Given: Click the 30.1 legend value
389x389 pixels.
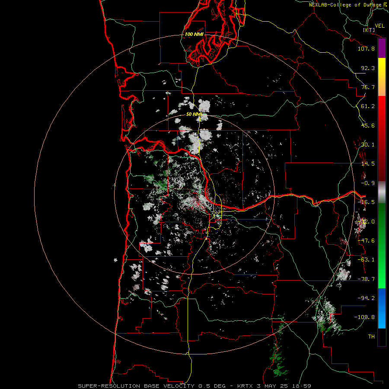Looking at the screenshot, I should coord(368,145).
